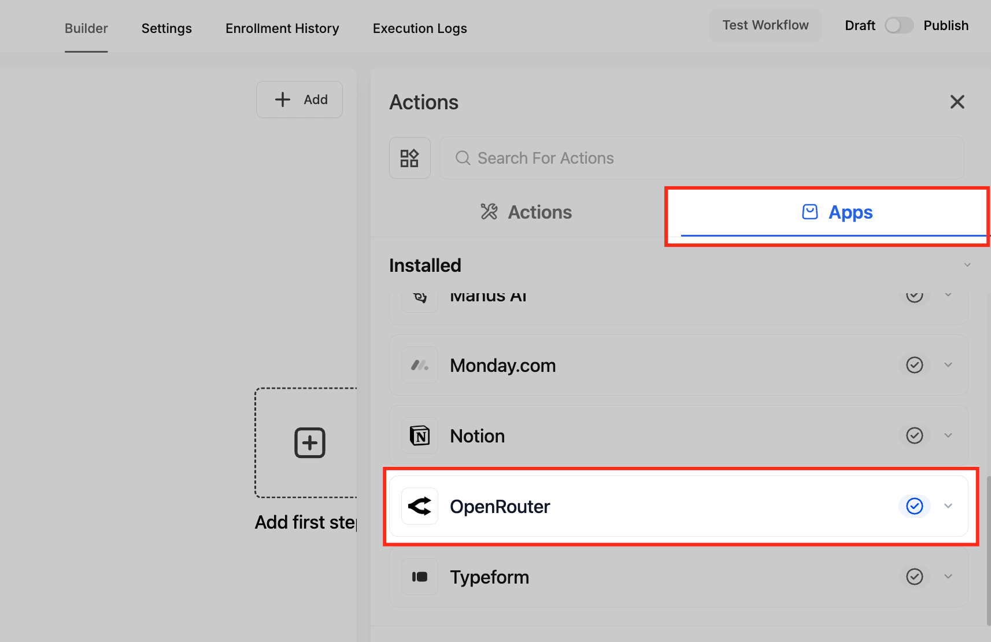Close the Actions panel

(957, 102)
